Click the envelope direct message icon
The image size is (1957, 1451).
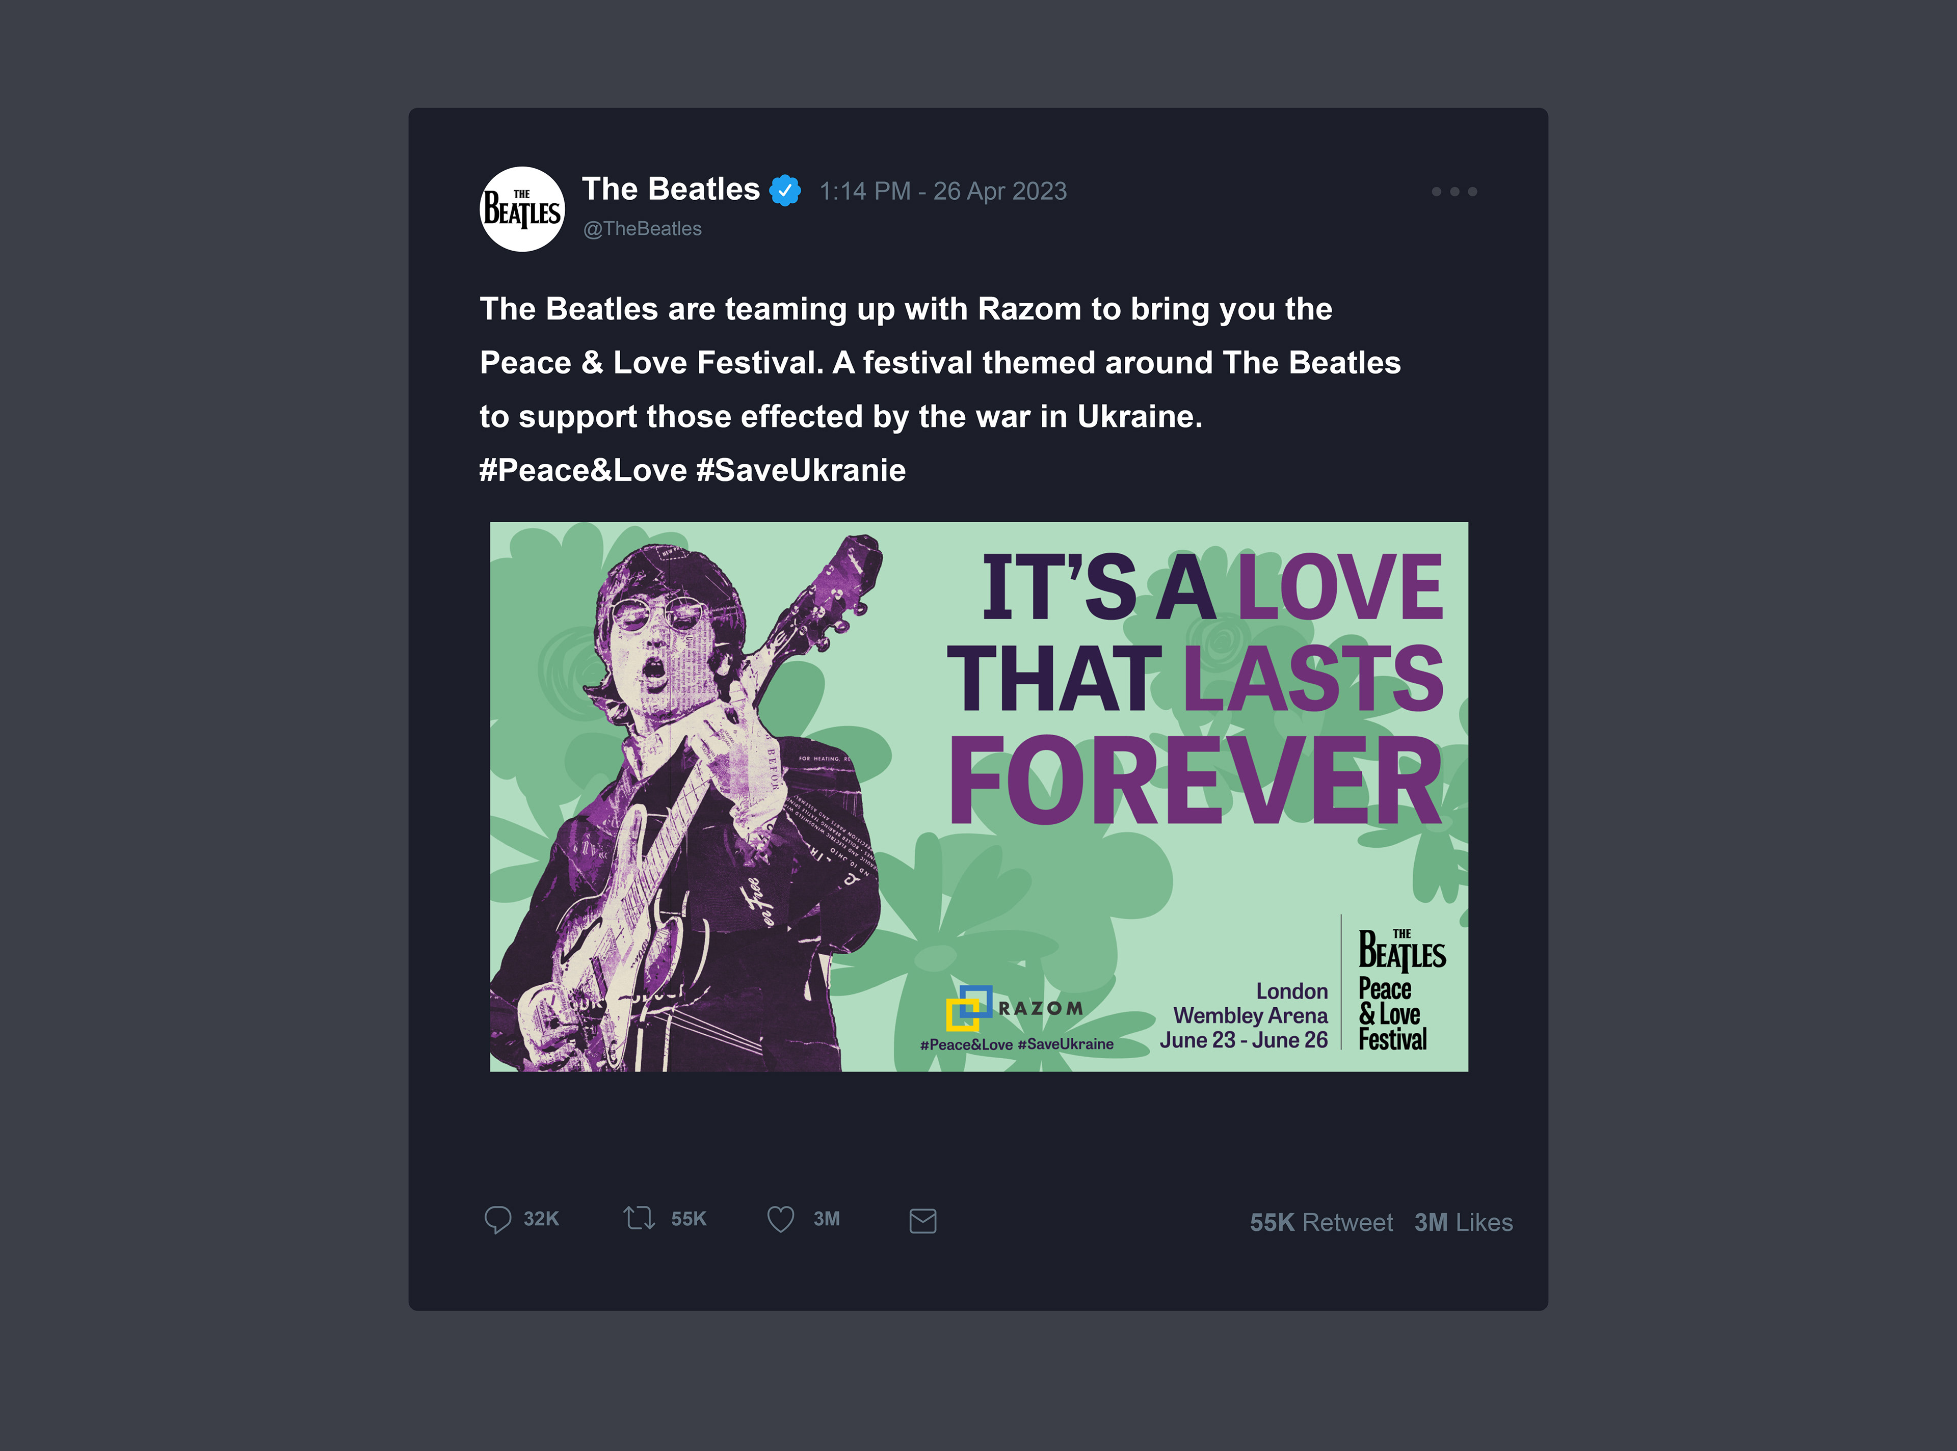922,1221
